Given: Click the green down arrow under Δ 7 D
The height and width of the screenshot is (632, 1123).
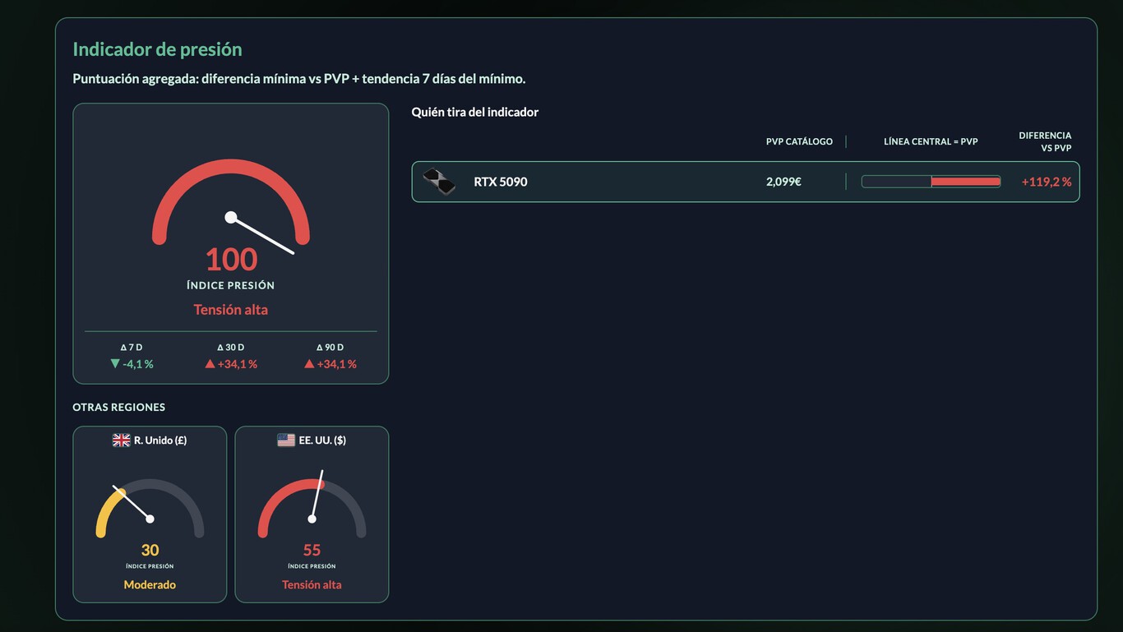Looking at the screenshot, I should click(x=115, y=363).
